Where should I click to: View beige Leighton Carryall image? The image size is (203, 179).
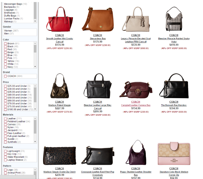136,19
